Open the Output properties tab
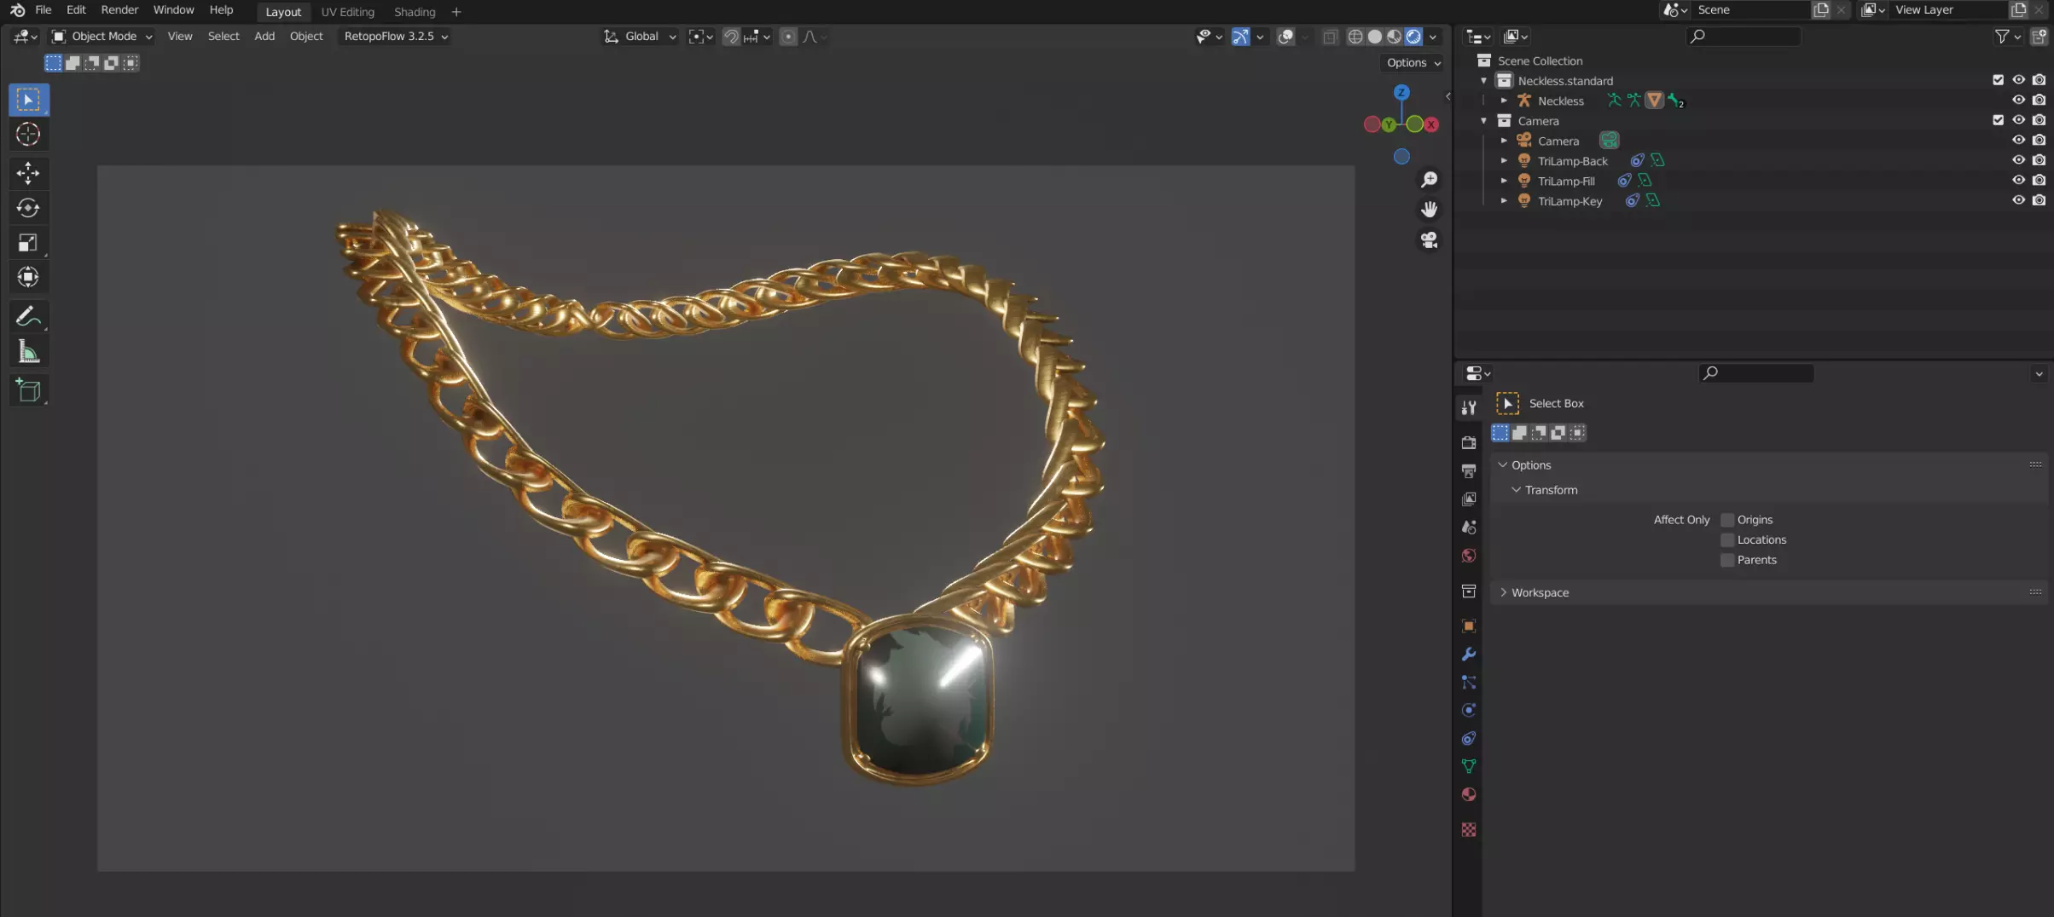The image size is (2054, 917). (1468, 470)
